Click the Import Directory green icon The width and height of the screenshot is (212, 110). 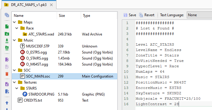tap(7, 48)
